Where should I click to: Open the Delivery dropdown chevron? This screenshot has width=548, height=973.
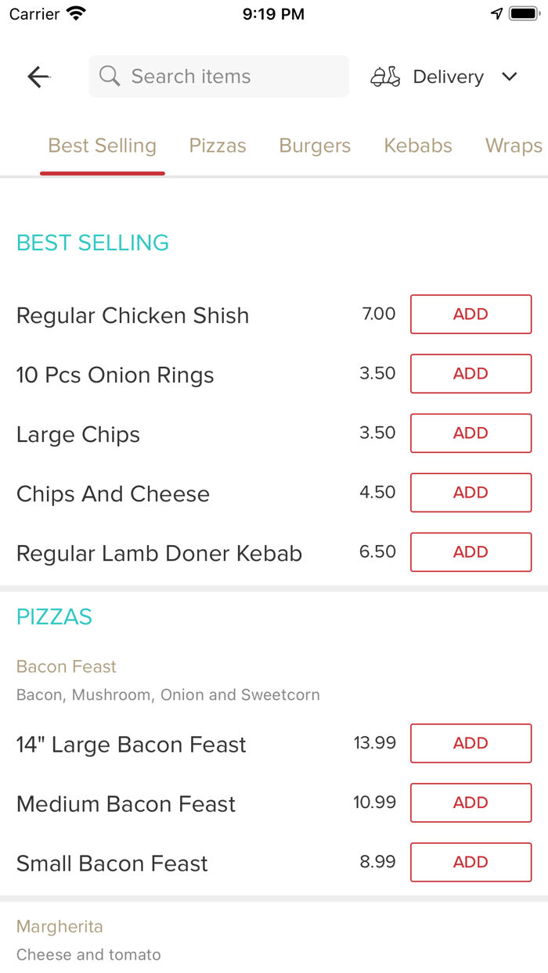pyautogui.click(x=509, y=77)
